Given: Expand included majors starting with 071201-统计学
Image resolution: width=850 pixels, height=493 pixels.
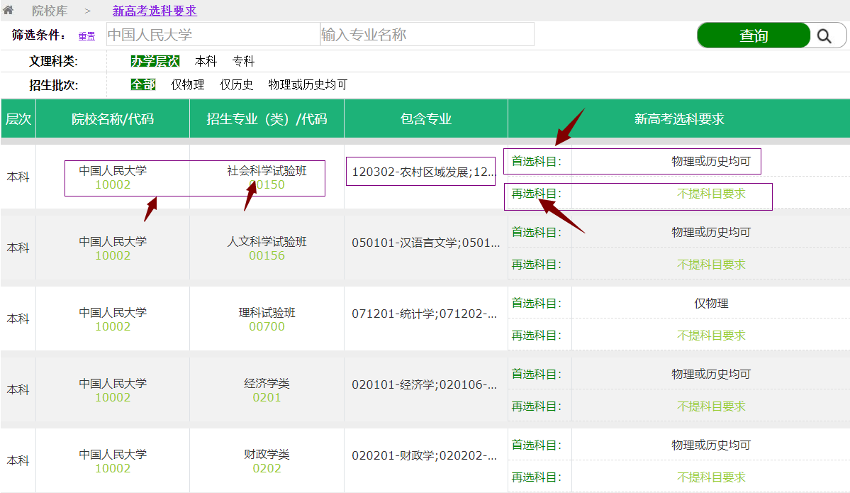Looking at the screenshot, I should click(425, 314).
